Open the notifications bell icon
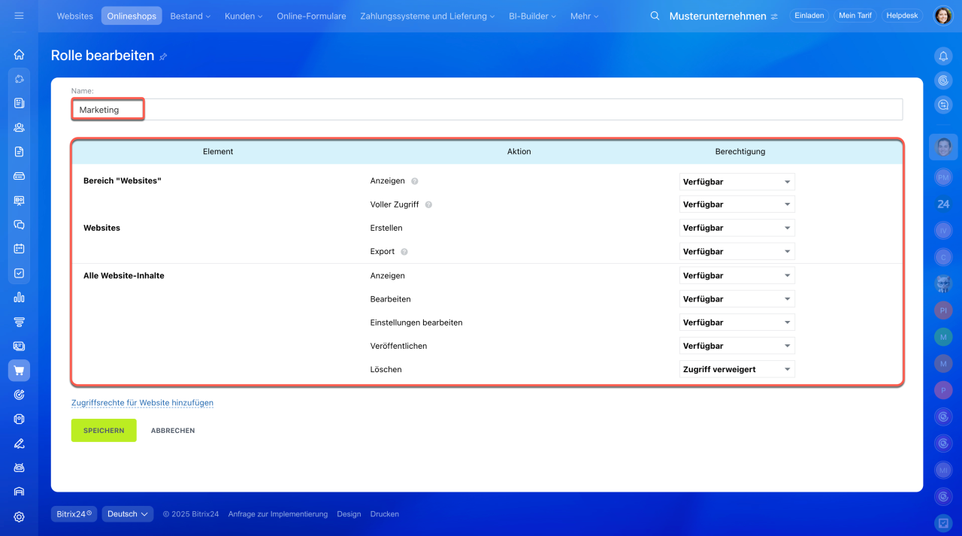The width and height of the screenshot is (962, 536). [x=943, y=56]
